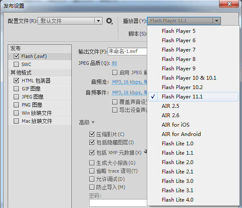Collapse the 高级 advanced section

click(x=93, y=122)
